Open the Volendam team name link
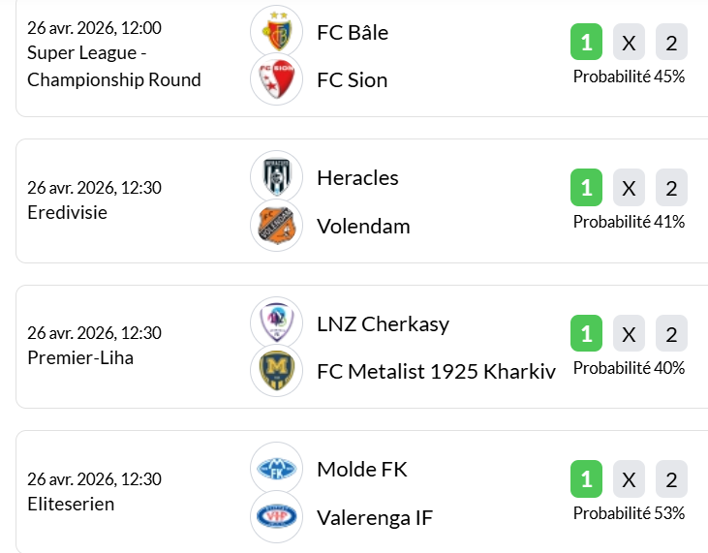The width and height of the screenshot is (708, 553). (363, 227)
